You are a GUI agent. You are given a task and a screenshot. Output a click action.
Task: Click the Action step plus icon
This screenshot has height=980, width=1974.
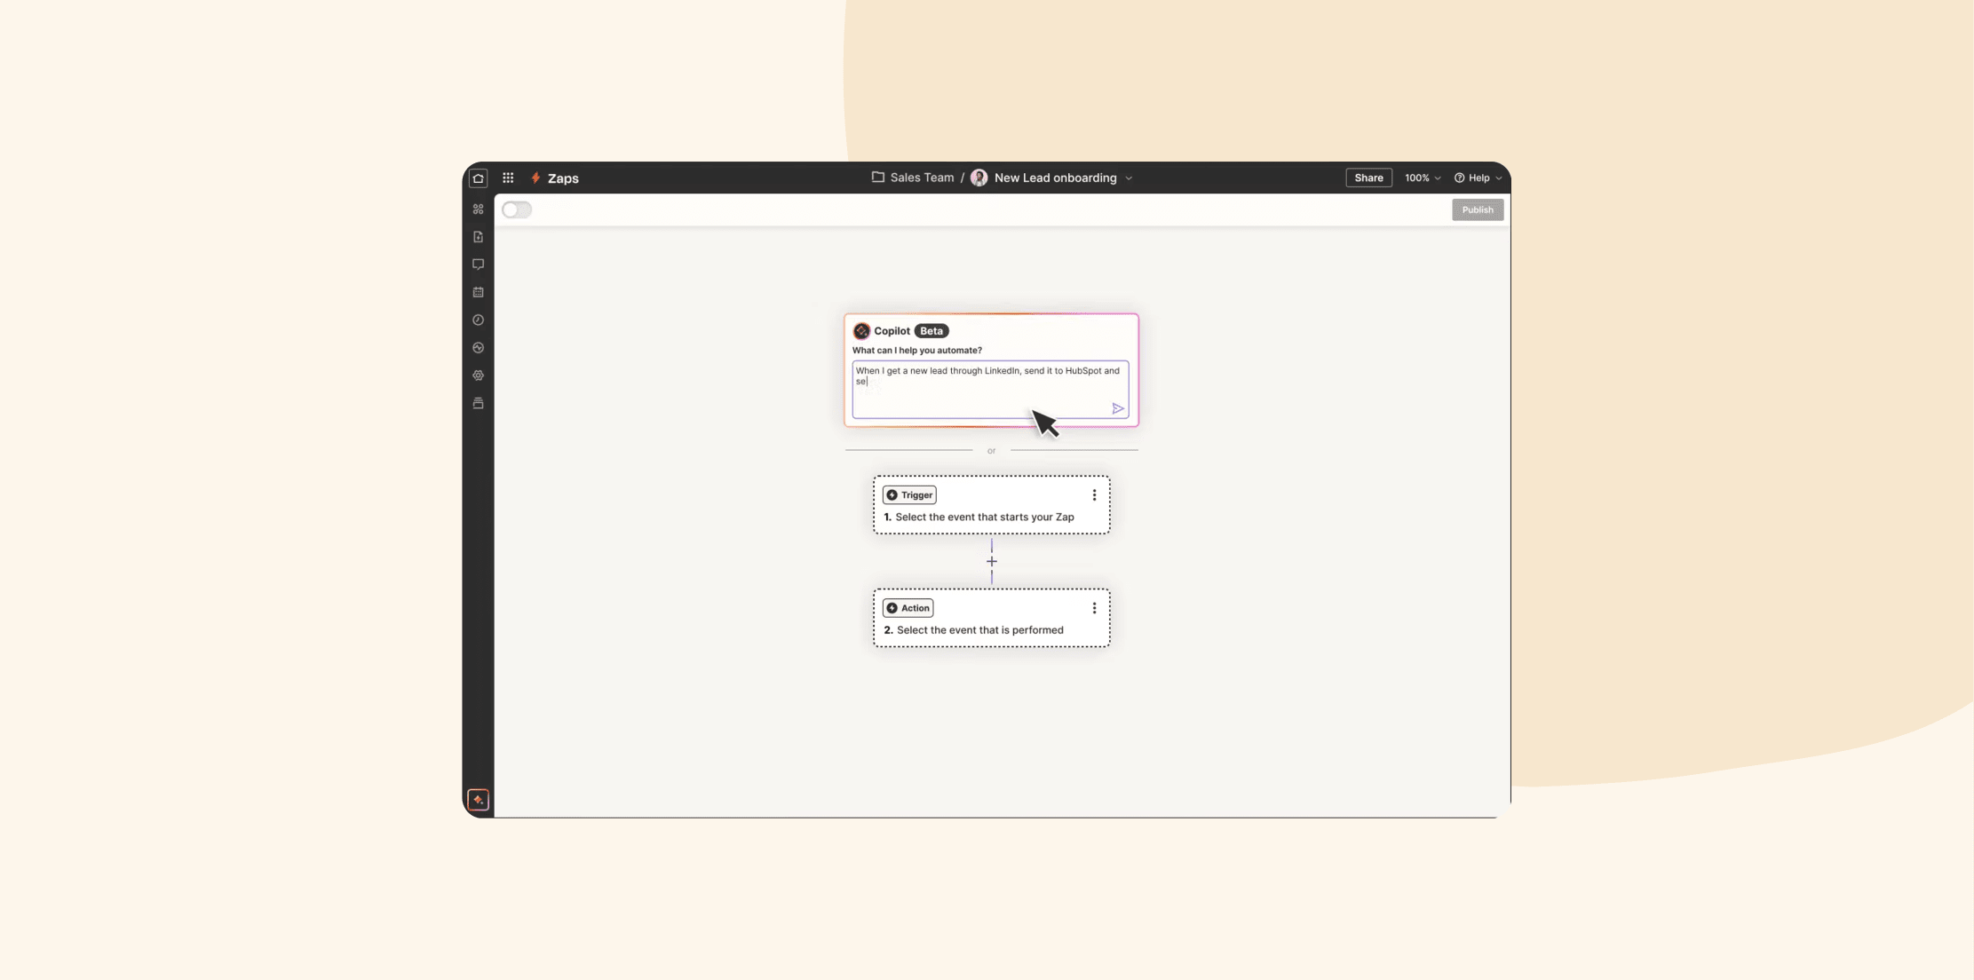[892, 608]
